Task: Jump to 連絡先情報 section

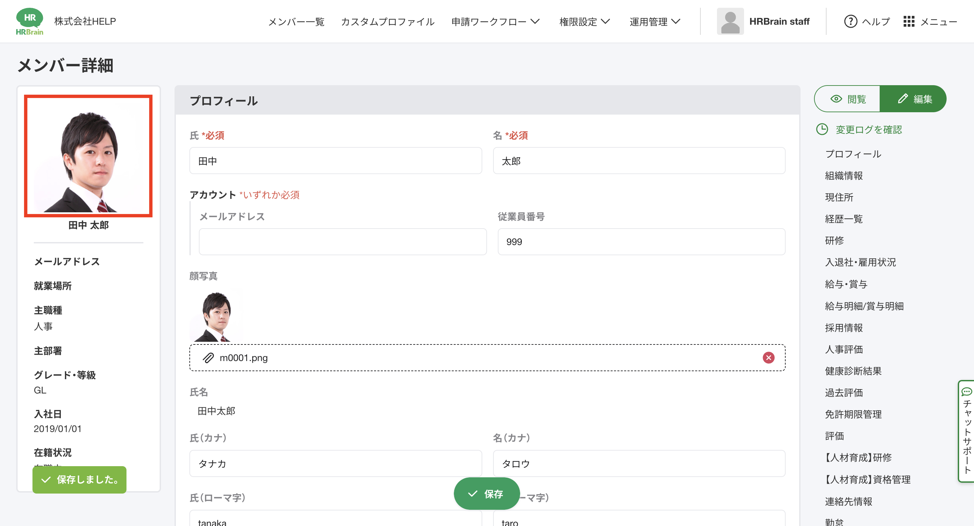Action: coord(849,501)
